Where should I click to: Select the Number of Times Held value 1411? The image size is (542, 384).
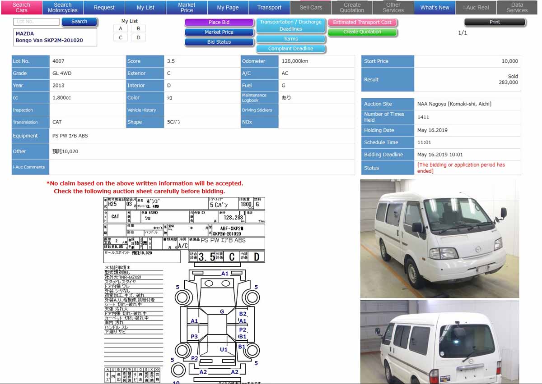click(423, 117)
